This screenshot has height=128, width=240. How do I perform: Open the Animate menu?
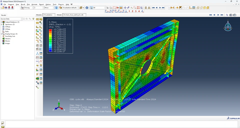[x=34, y=4]
